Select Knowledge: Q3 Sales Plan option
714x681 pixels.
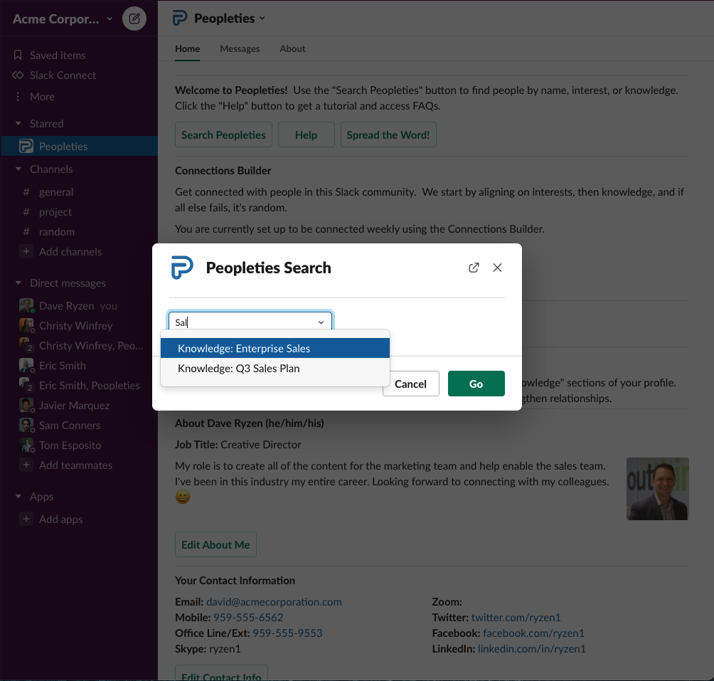(x=275, y=369)
